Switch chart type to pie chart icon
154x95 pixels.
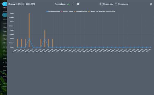tap(78, 4)
